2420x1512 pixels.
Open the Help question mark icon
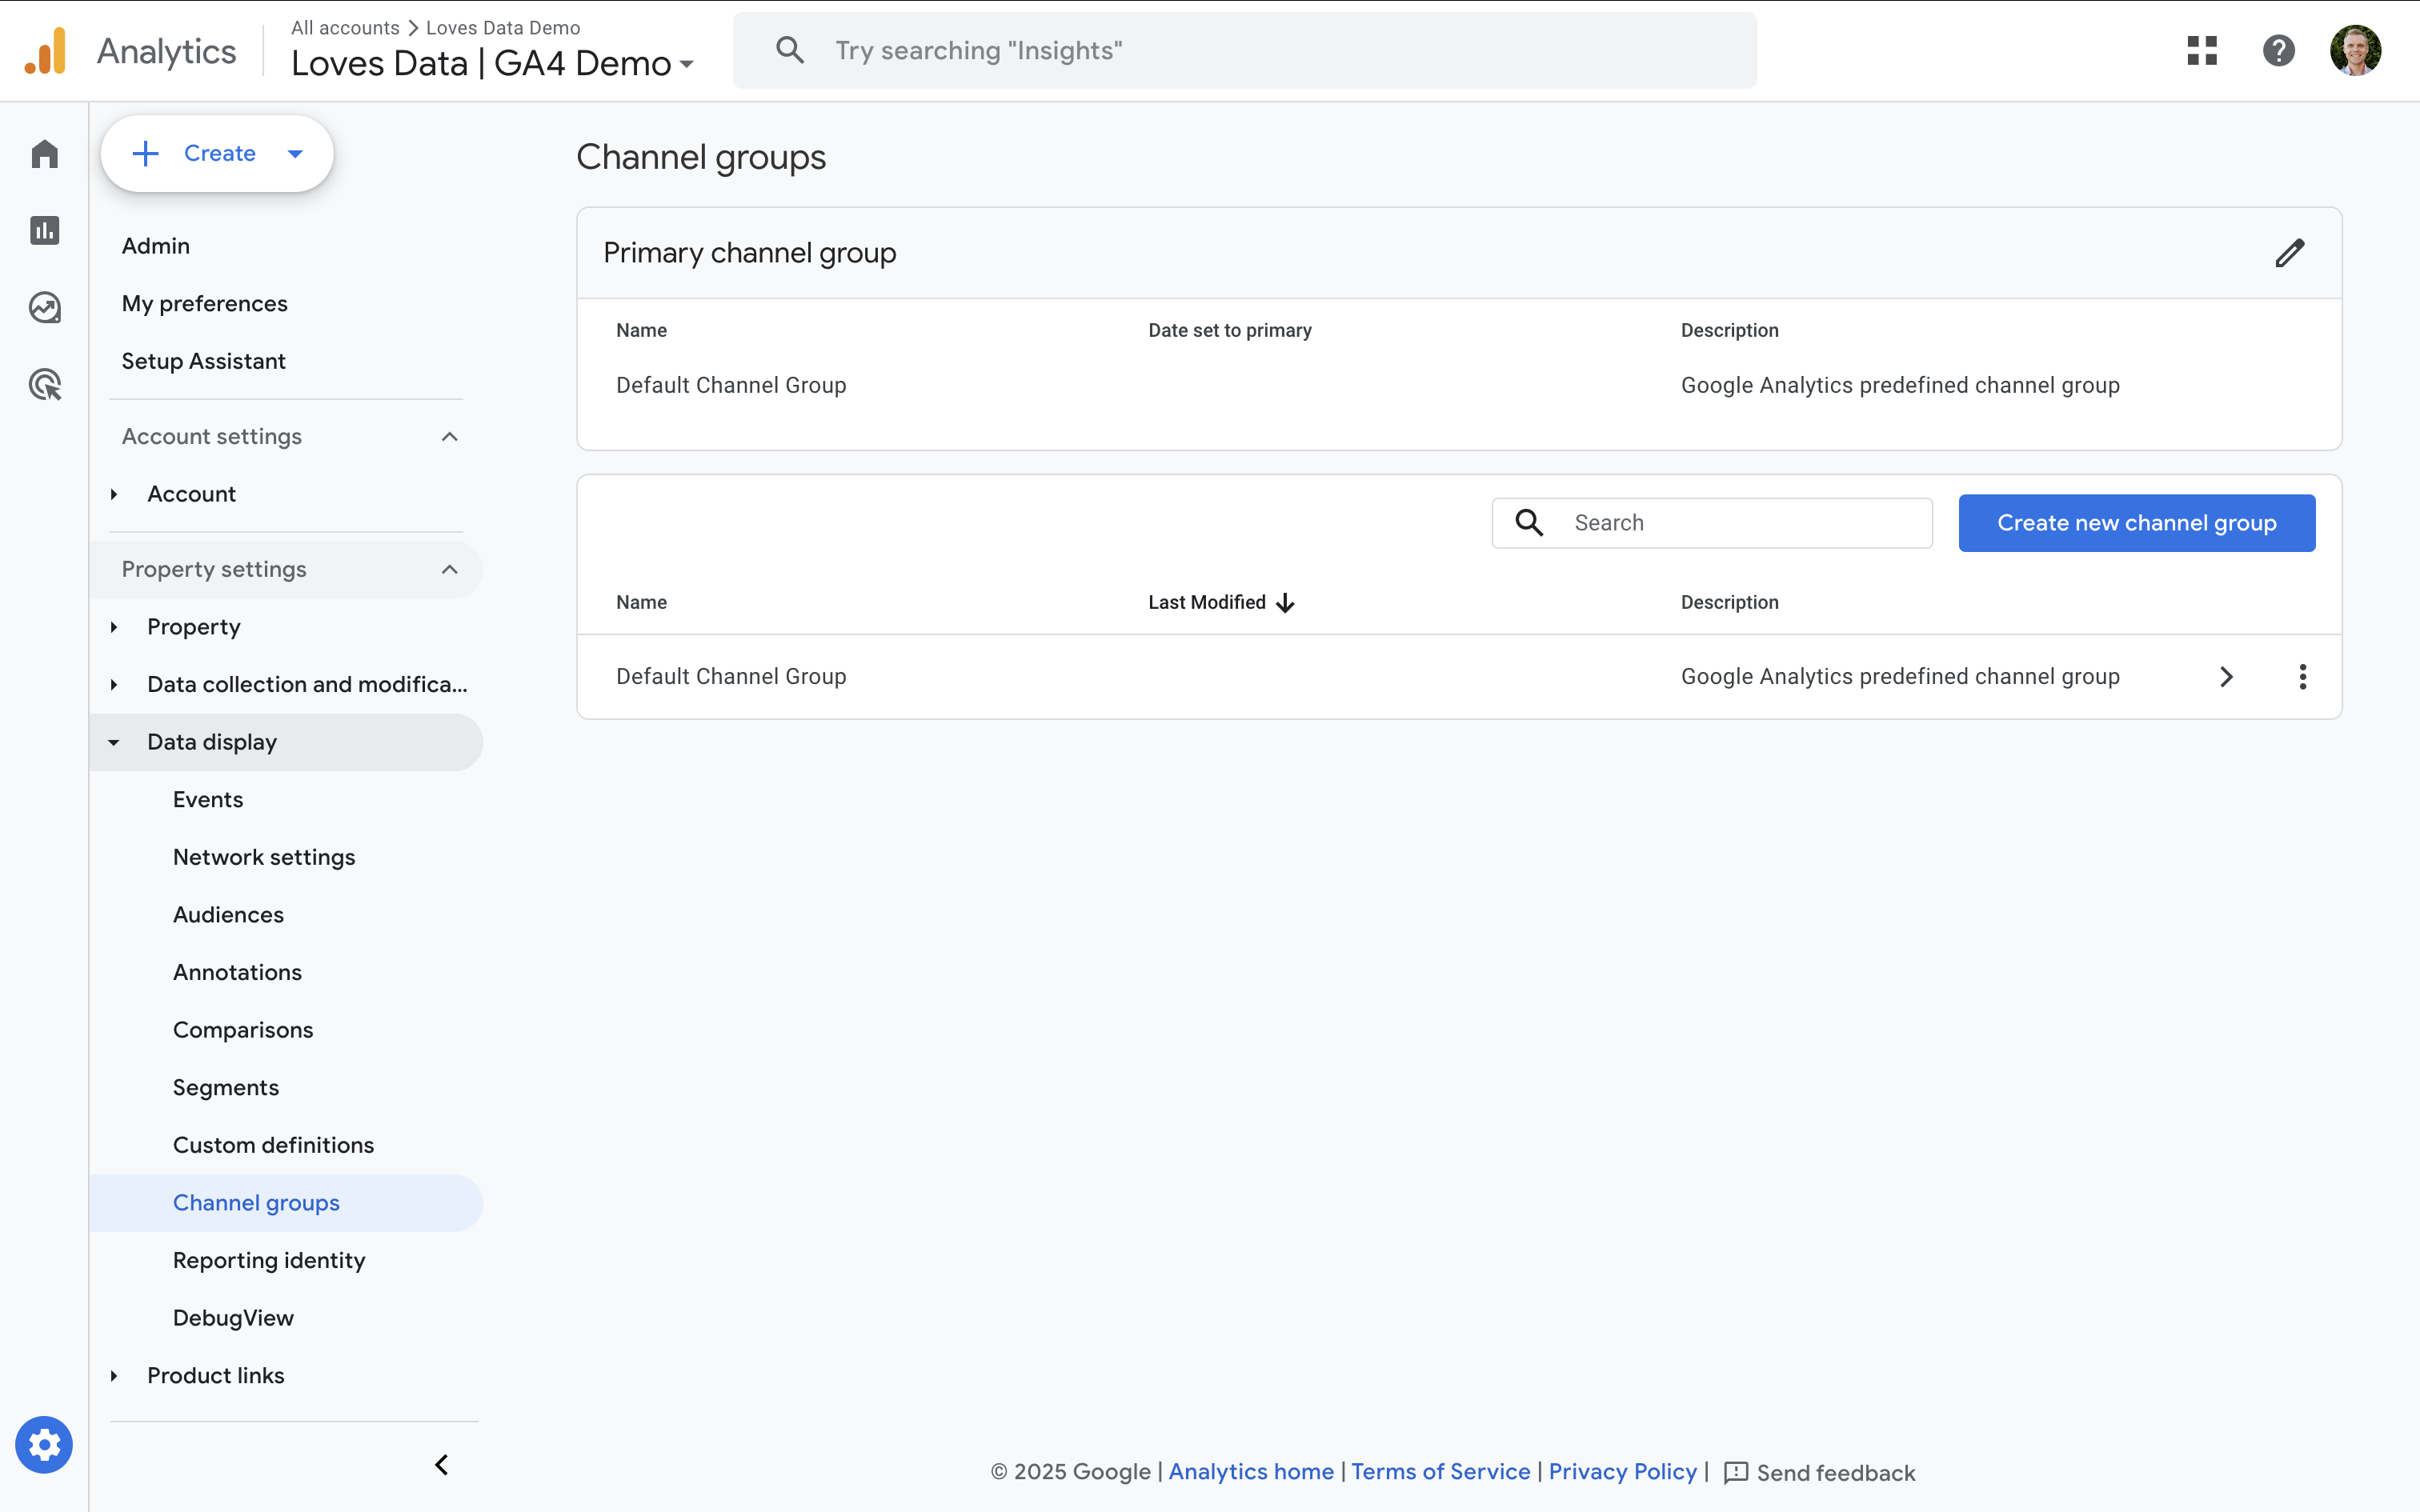click(2278, 50)
